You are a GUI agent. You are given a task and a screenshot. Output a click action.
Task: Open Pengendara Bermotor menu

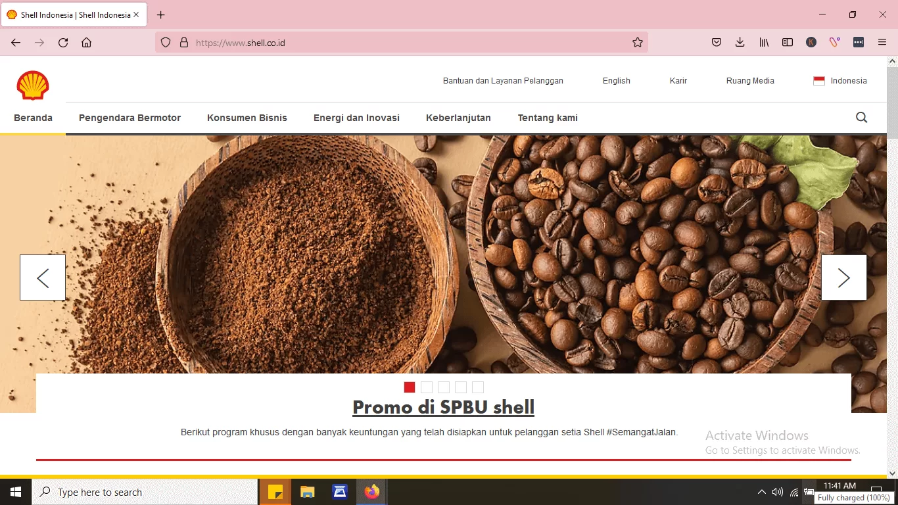pos(130,118)
